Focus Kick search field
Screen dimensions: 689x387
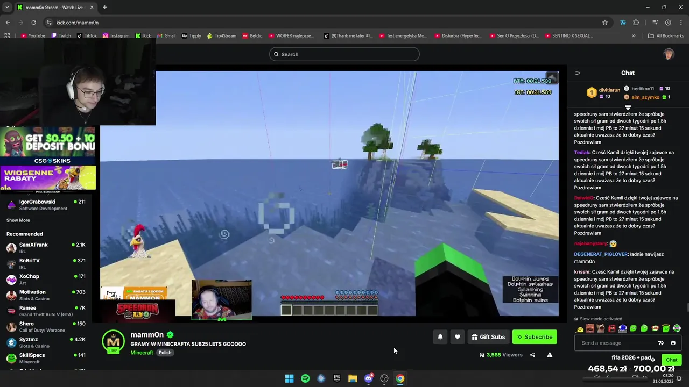coord(344,54)
